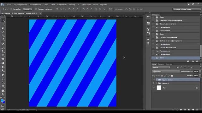Open the Основная рабочая среда workspace dropdown
This screenshot has height=113, width=202.
187,9
